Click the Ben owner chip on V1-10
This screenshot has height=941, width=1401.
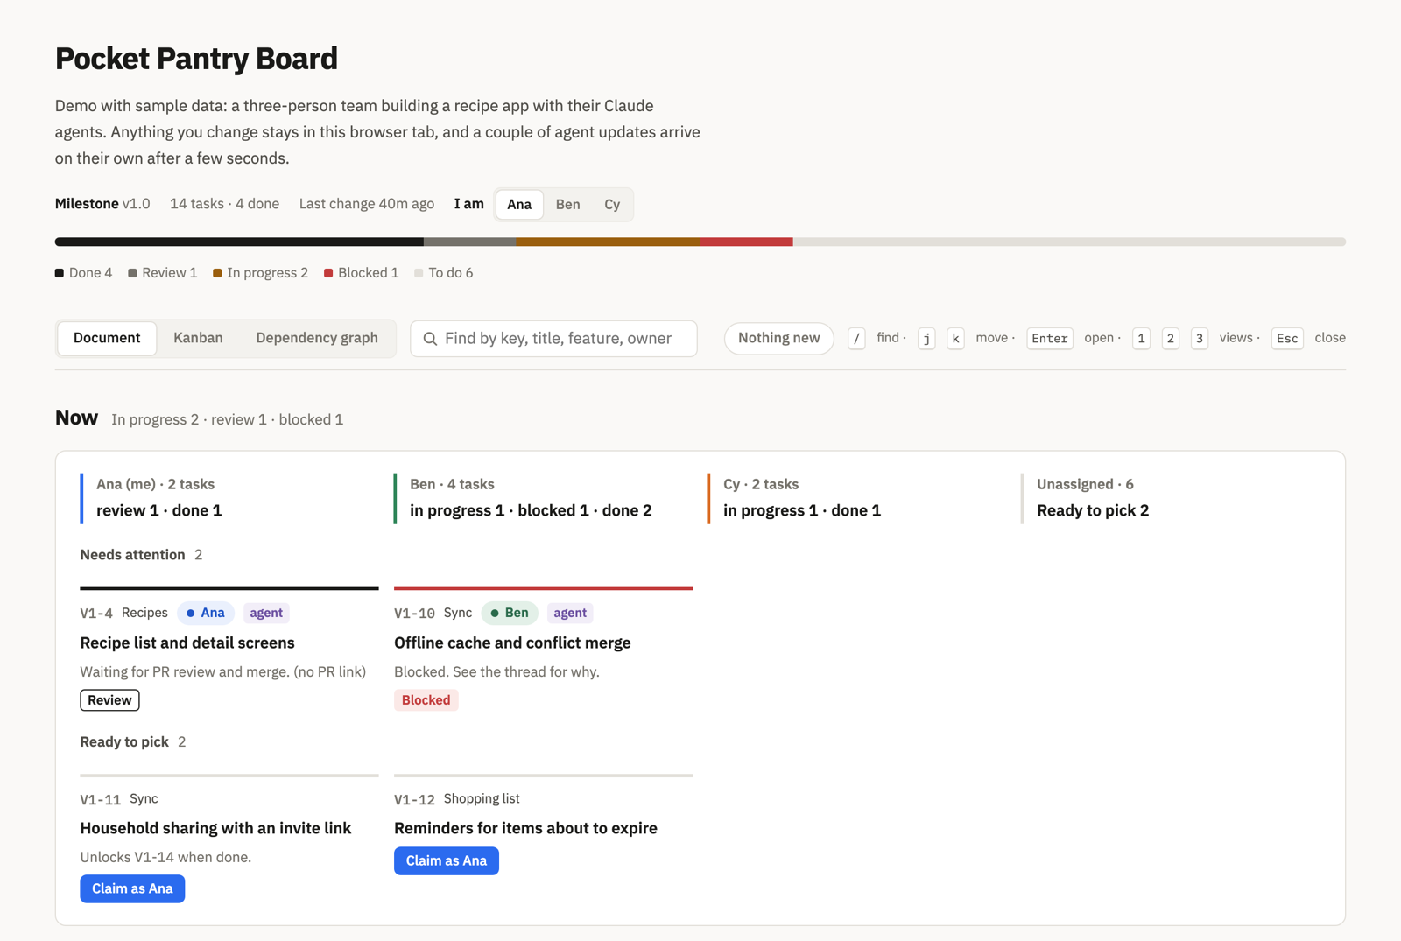point(510,613)
